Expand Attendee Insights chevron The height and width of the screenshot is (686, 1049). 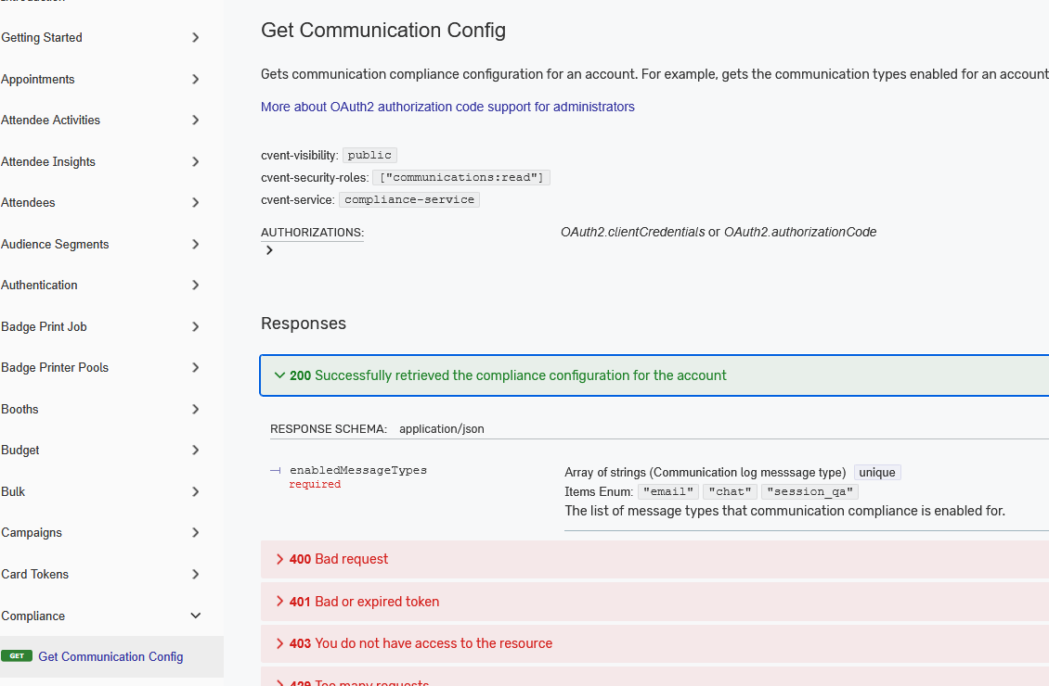(x=195, y=161)
